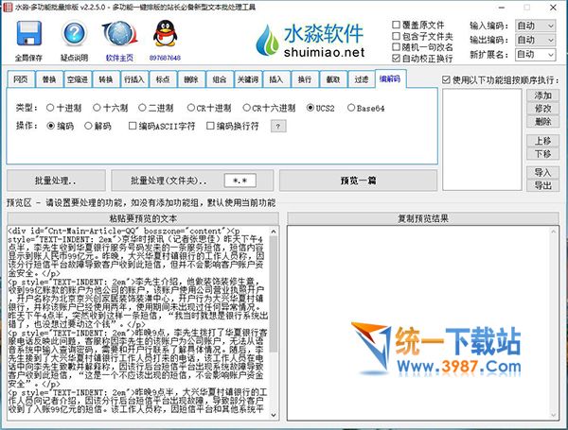The width and height of the screenshot is (568, 430).
Task: Choose the CR十六进制 radio button
Action: (246, 108)
